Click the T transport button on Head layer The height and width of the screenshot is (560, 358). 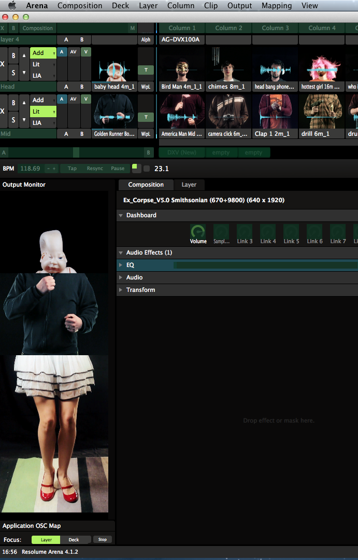point(146,70)
